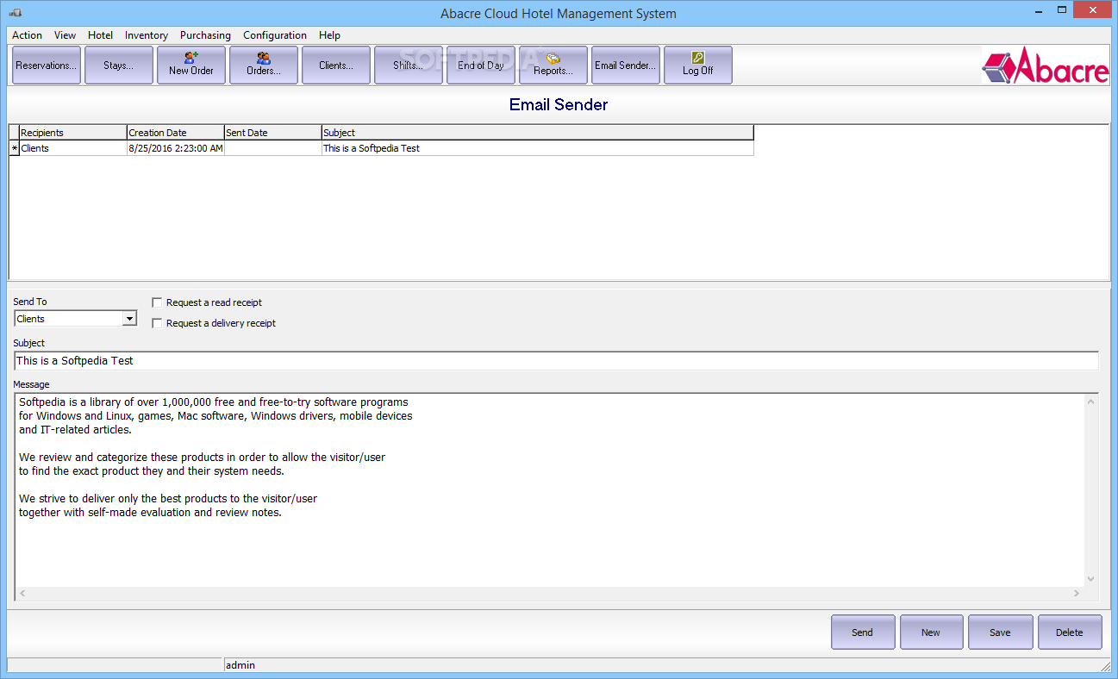Open the Reservations toolbar button
1118x679 pixels.
coord(46,65)
